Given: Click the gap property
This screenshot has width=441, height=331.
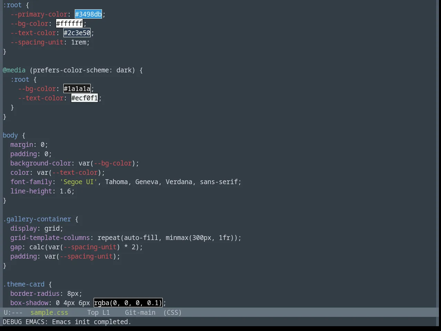Looking at the screenshot, I should (16, 247).
